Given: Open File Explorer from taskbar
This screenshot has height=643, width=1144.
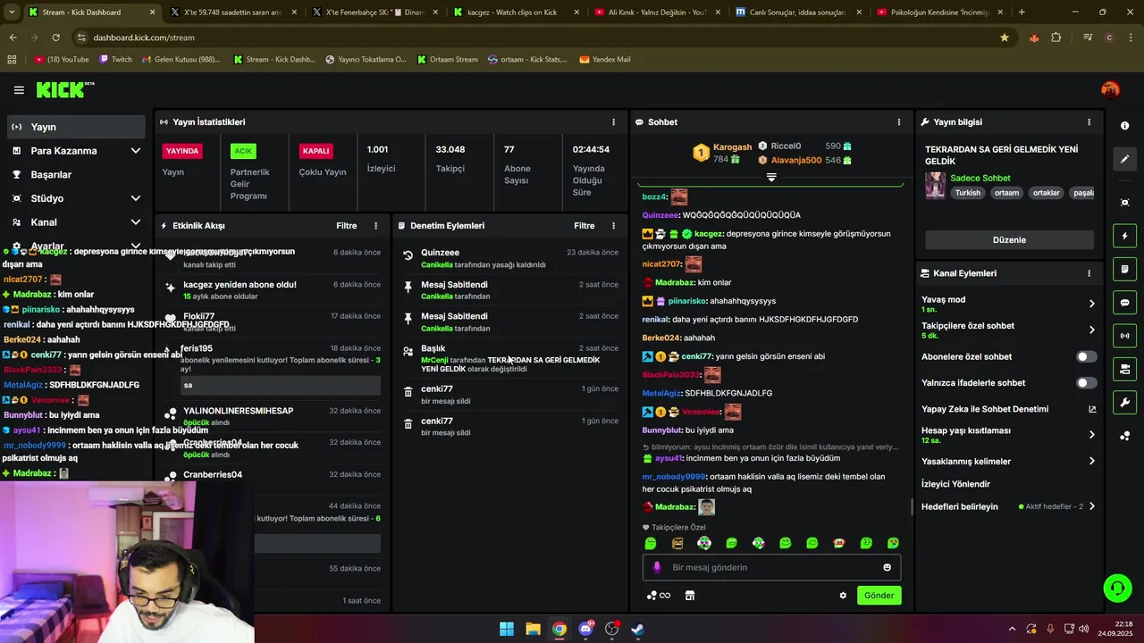Looking at the screenshot, I should pyautogui.click(x=533, y=629).
